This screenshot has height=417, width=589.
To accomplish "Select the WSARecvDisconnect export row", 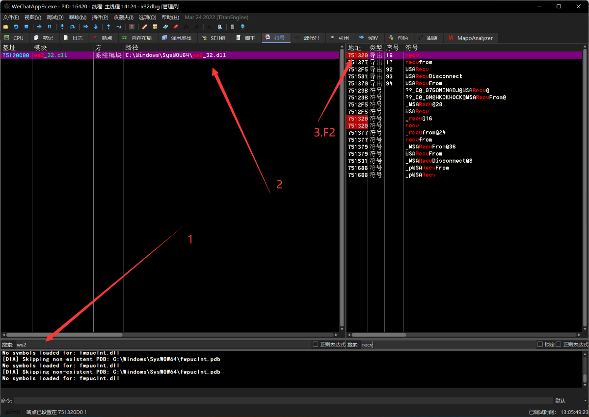I will (x=464, y=76).
